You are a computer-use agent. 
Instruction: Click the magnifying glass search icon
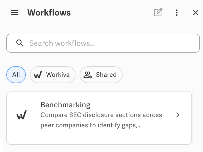[x=20, y=43]
